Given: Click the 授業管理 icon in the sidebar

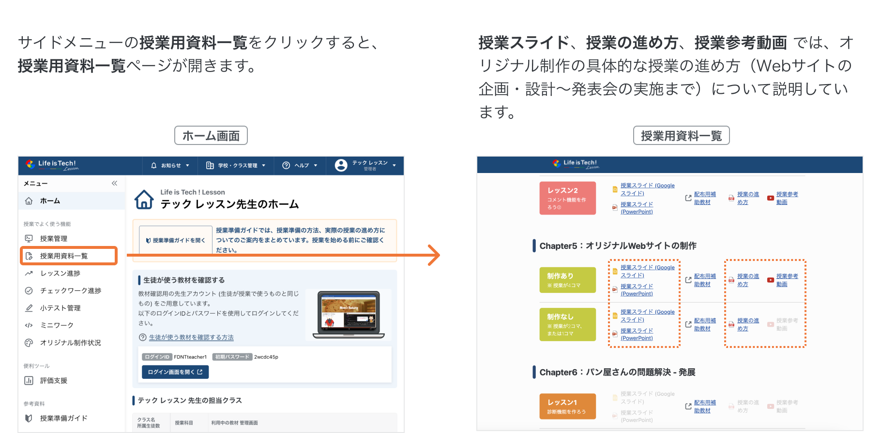Looking at the screenshot, I should [x=29, y=239].
